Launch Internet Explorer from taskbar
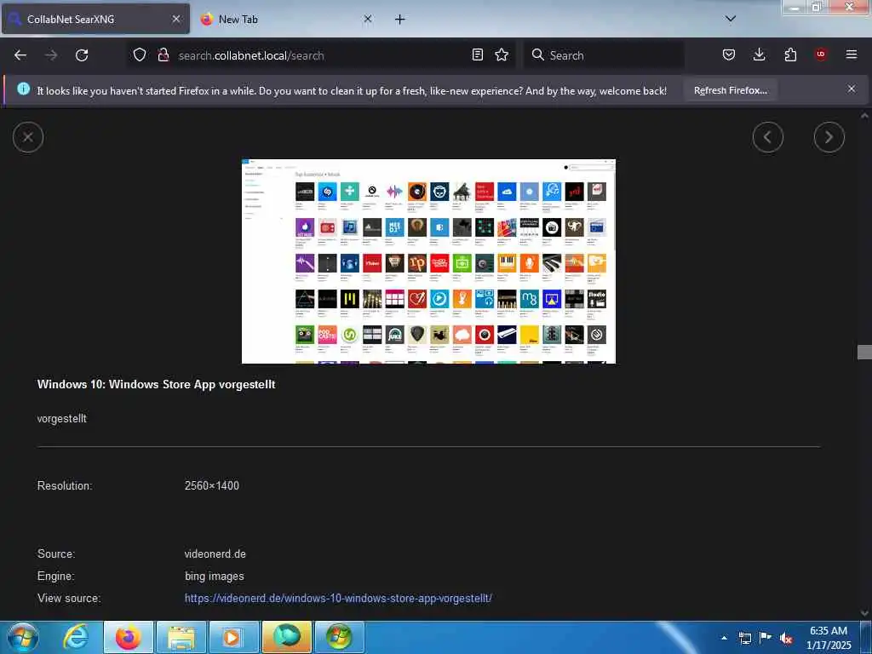The width and height of the screenshot is (872, 654). tap(76, 637)
